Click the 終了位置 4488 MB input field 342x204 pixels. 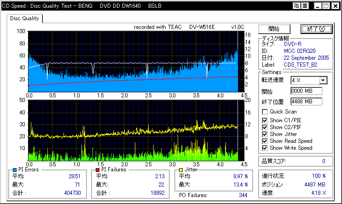click(x=306, y=102)
